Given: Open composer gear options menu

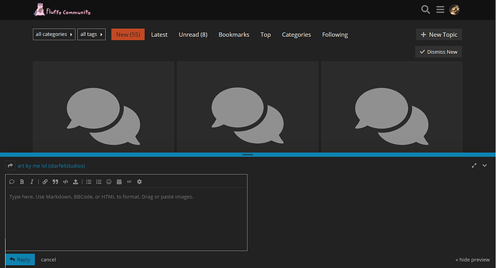Looking at the screenshot, I should 139,182.
